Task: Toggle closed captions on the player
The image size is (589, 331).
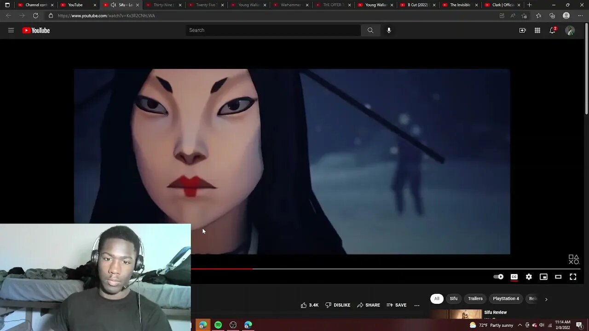Action: pyautogui.click(x=514, y=277)
